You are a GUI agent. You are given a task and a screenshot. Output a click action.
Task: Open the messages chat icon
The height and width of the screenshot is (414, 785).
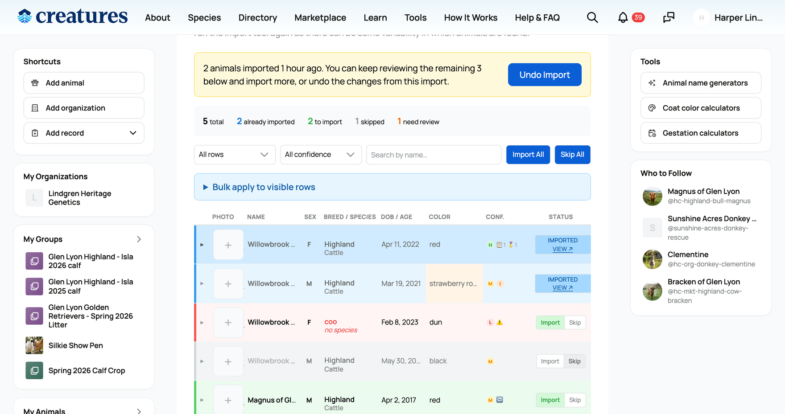[x=669, y=17]
